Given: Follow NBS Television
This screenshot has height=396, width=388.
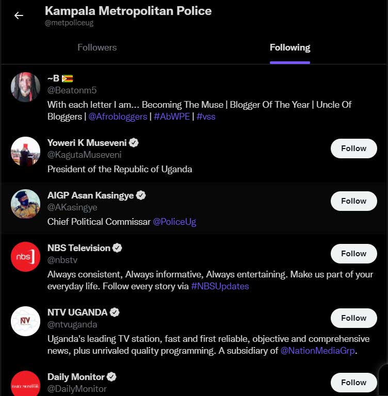Looking at the screenshot, I should (x=353, y=254).
